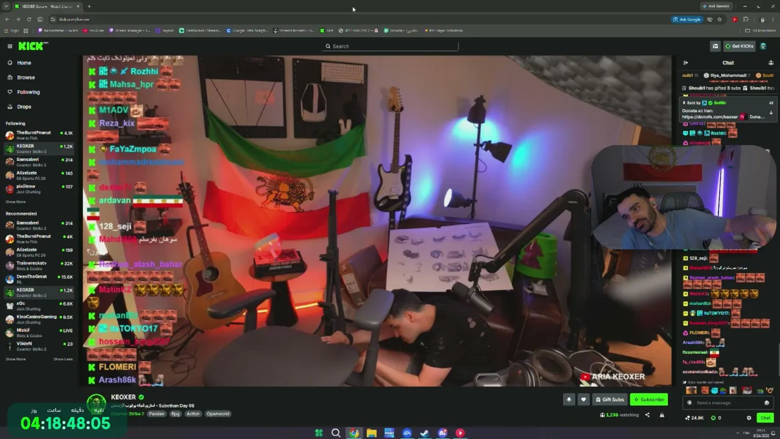Open Trainwreckstv recommended channel

pyautogui.click(x=39, y=265)
